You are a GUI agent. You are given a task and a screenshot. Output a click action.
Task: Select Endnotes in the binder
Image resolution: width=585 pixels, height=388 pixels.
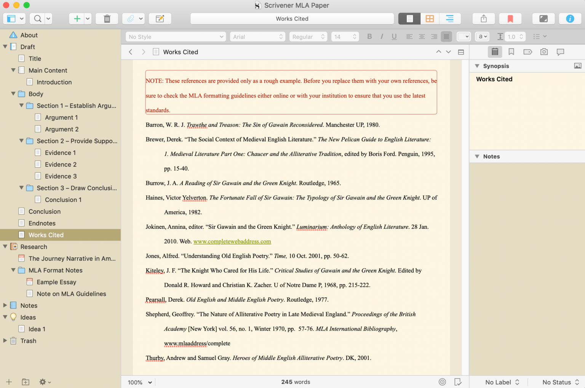coord(42,223)
